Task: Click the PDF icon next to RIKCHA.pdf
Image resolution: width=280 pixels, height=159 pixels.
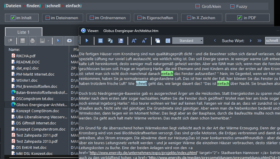Action: pyautogui.click(x=13, y=56)
